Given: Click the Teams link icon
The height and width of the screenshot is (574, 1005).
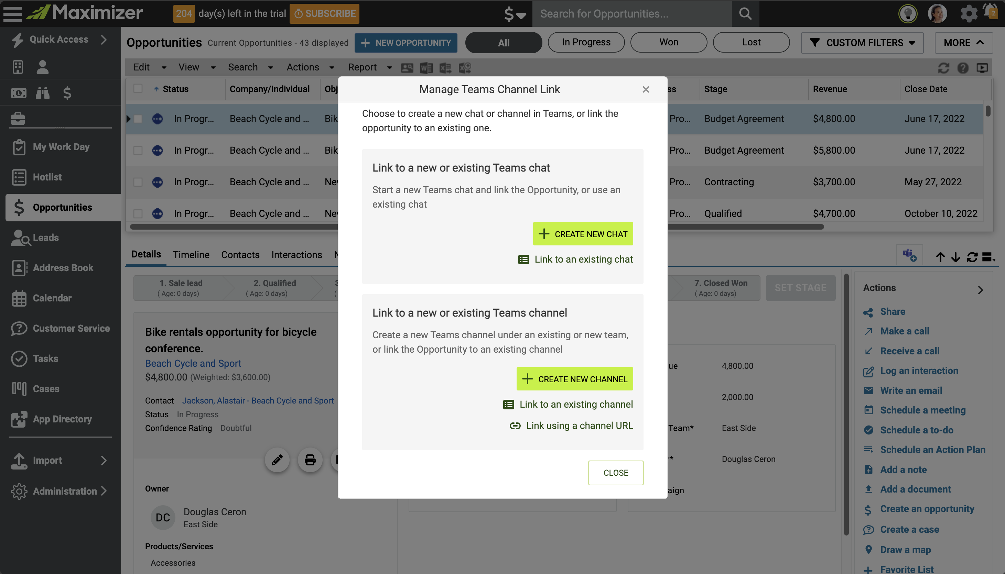Looking at the screenshot, I should tap(909, 255).
